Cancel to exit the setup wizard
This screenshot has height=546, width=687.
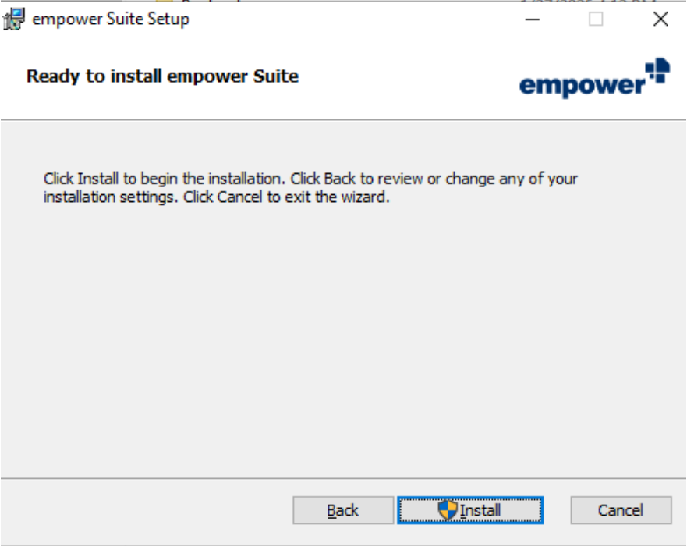coord(621,510)
